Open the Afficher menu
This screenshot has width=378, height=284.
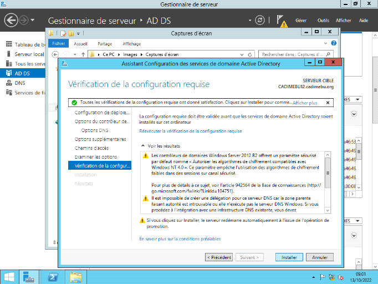pyautogui.click(x=343, y=21)
